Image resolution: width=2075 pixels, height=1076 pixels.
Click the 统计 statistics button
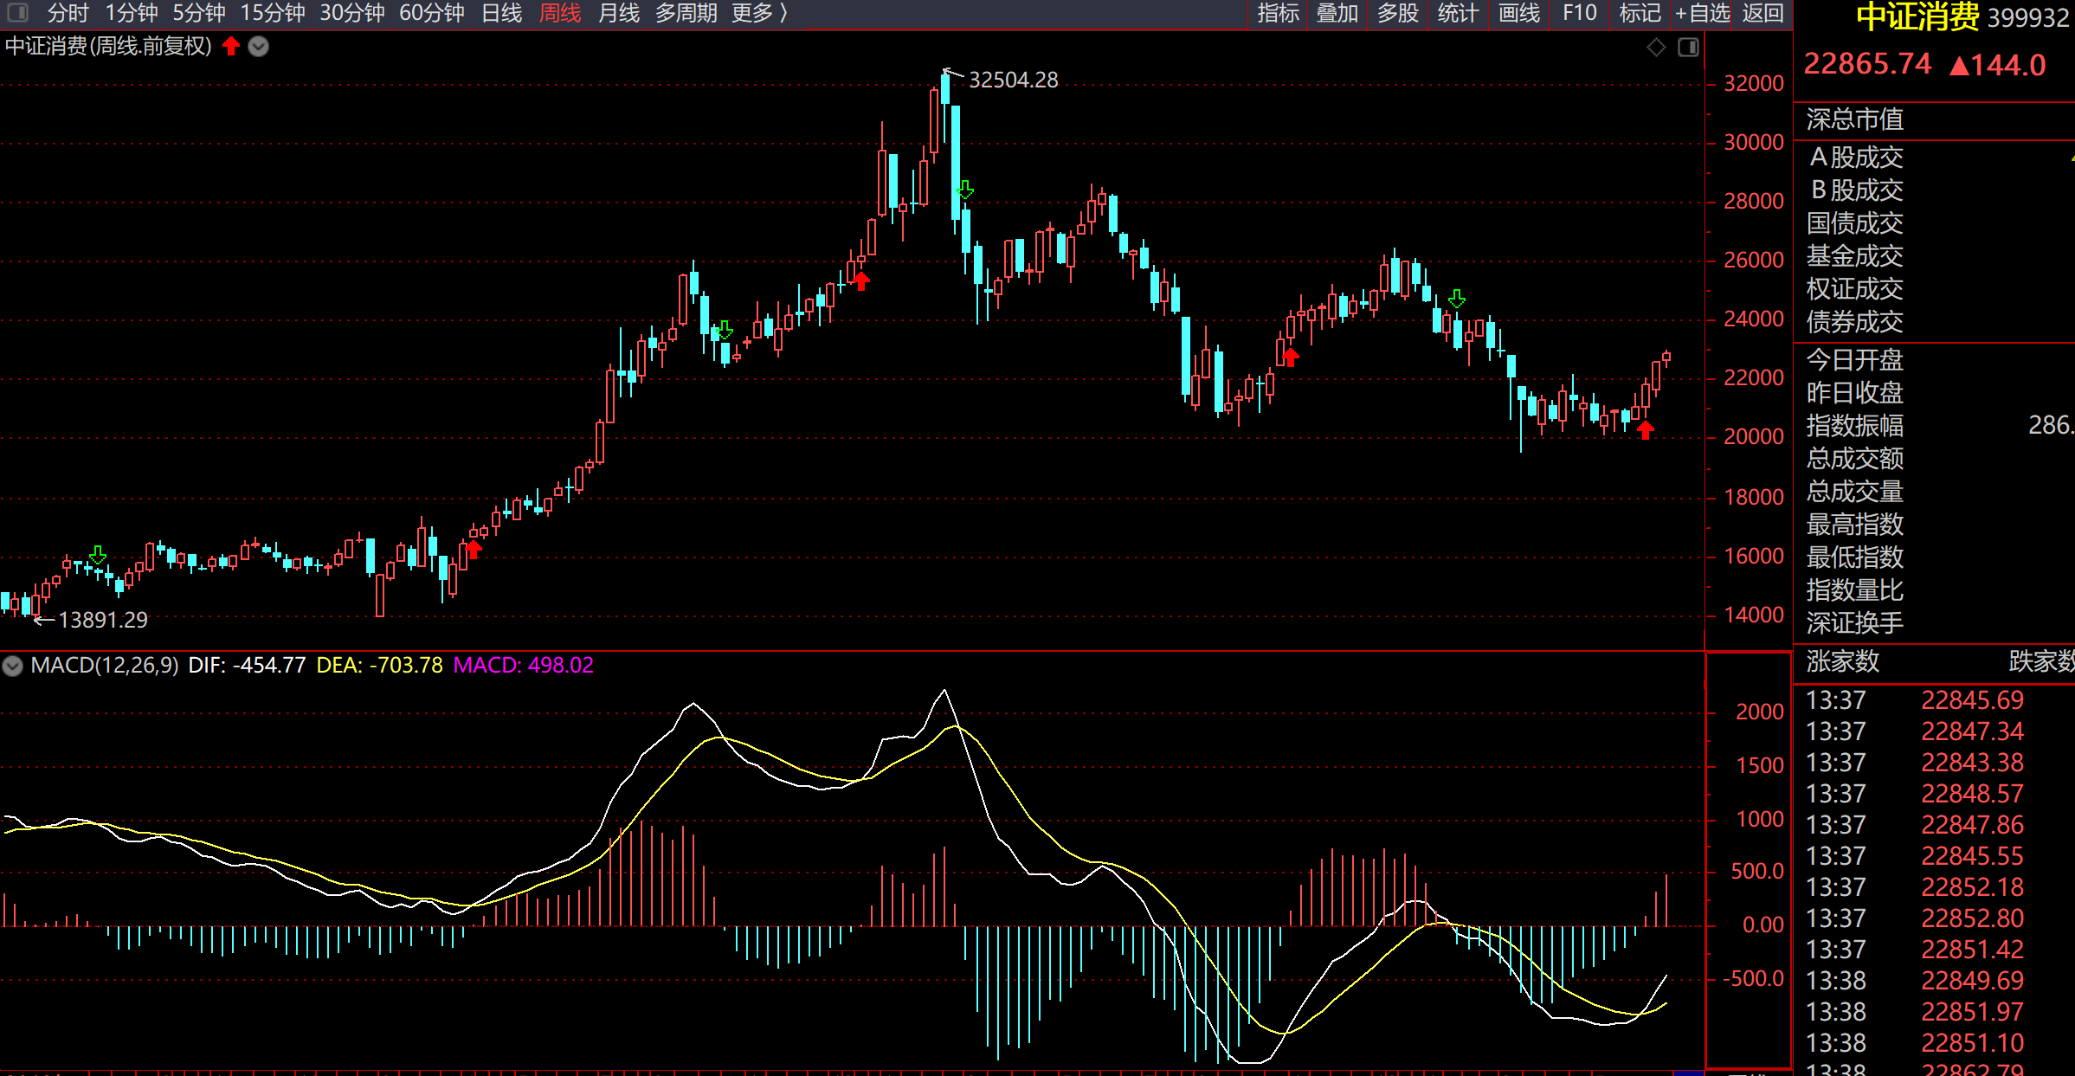1458,13
